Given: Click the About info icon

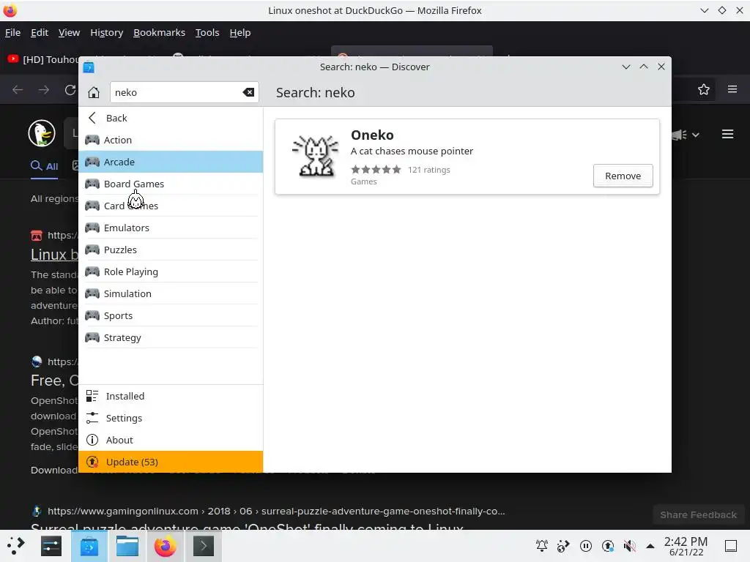Looking at the screenshot, I should coord(92,440).
